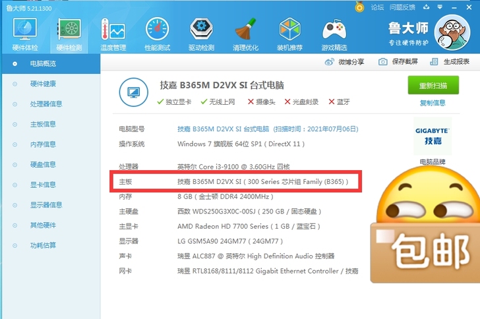Click the 光盘刻录 cross mark item

pos(301,102)
